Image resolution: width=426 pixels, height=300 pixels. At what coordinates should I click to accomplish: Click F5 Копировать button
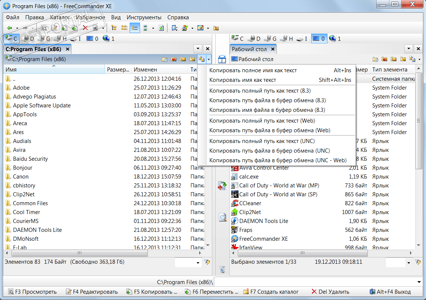pyautogui.click(x=152, y=292)
